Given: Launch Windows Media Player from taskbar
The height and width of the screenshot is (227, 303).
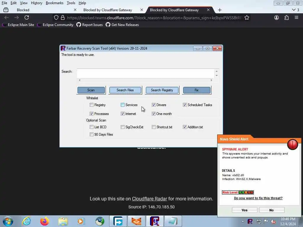Looking at the screenshot, I should pyautogui.click(x=81, y=221).
